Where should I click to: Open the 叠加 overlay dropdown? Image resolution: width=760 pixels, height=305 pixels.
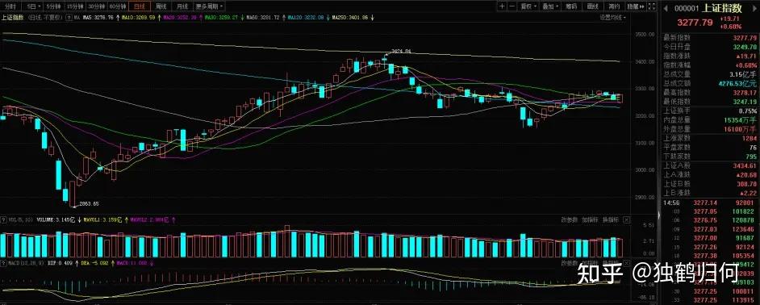coord(549,6)
